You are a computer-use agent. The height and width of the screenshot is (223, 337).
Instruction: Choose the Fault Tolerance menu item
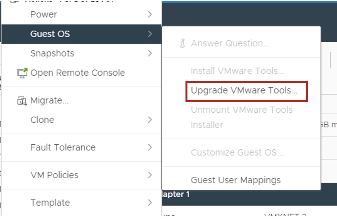click(63, 147)
